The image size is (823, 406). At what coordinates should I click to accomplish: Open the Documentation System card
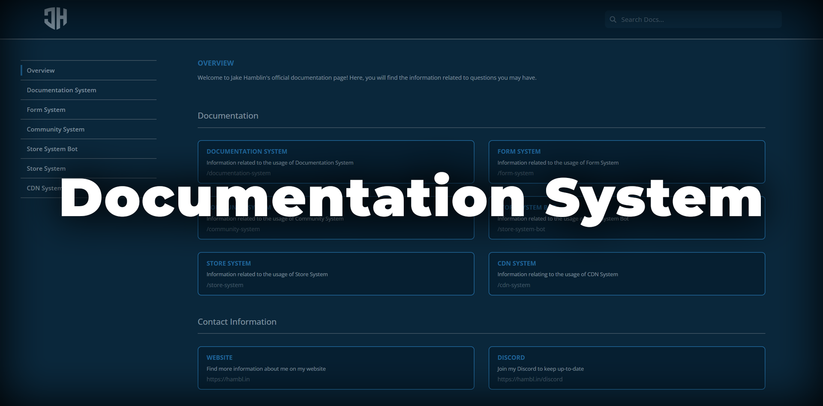tap(336, 162)
